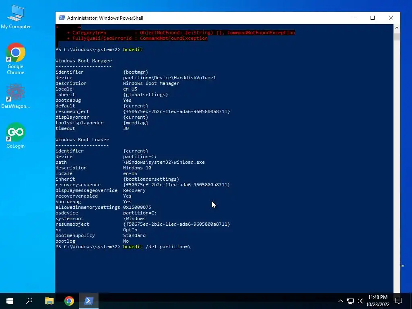Click 'partition=\Device\HarddiskVolume1' value
Image resolution: width=412 pixels, height=309 pixels.
pos(169,78)
